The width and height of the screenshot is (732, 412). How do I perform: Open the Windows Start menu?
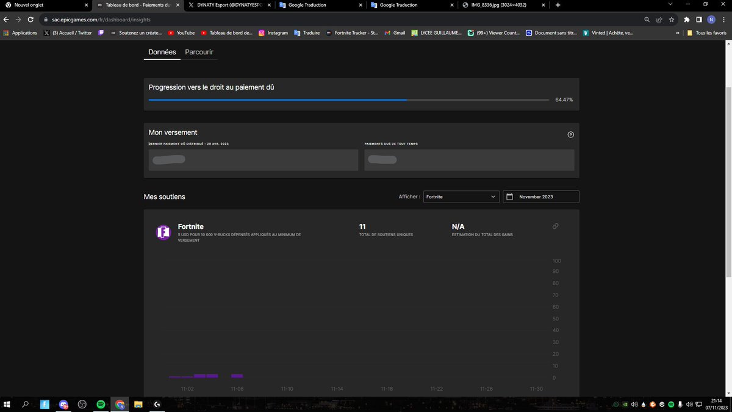[7, 404]
